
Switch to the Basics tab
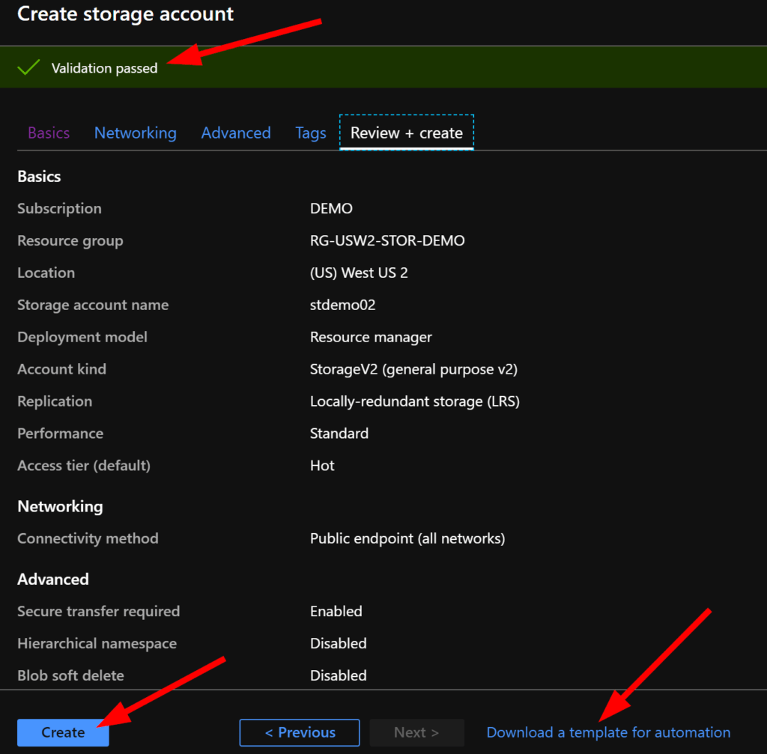click(x=48, y=133)
